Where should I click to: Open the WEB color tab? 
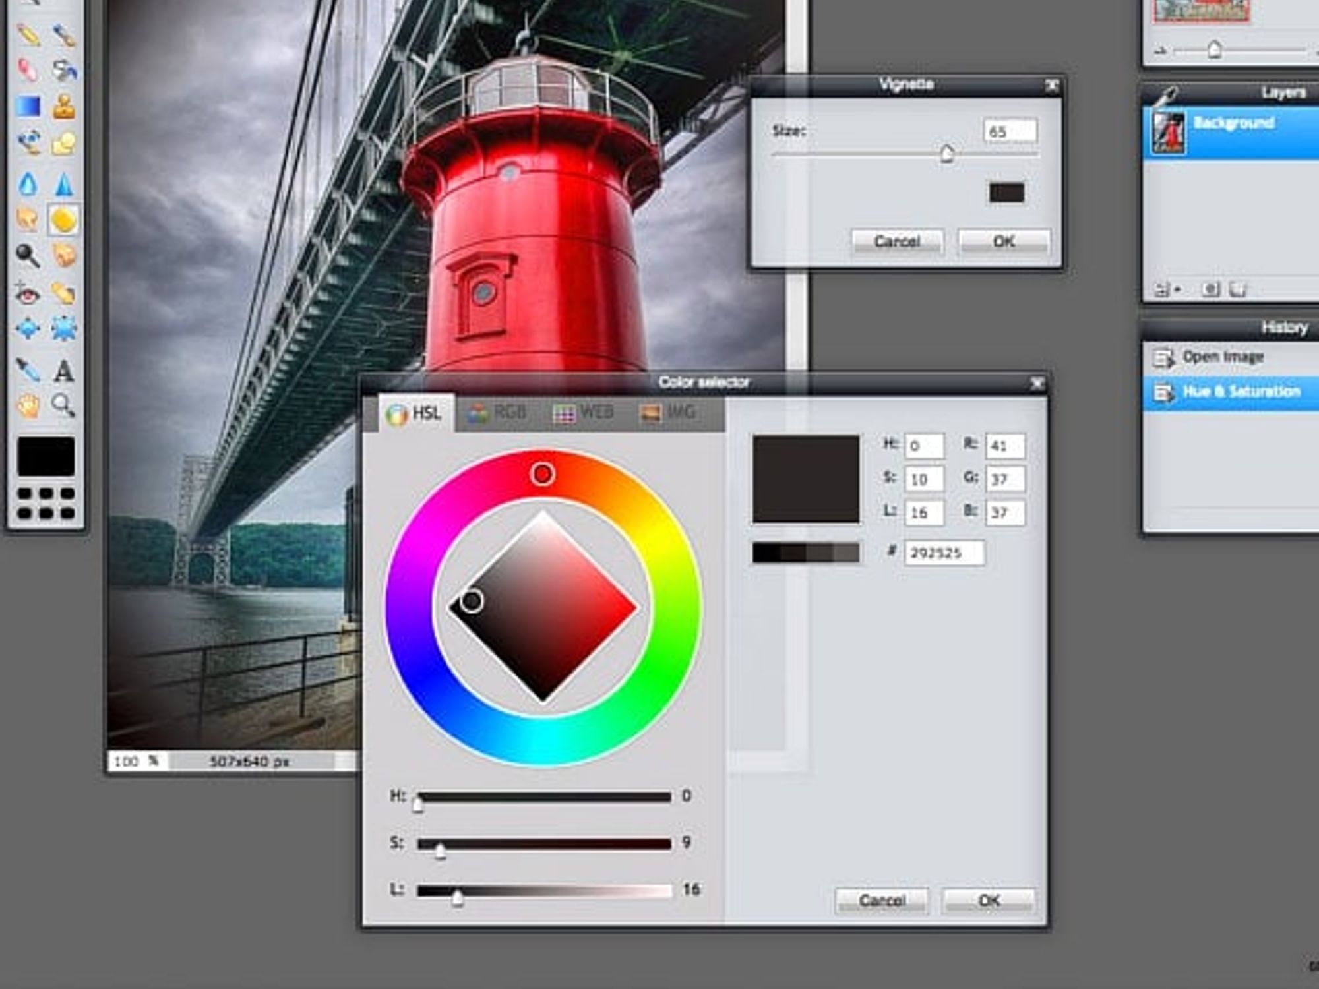coord(582,413)
